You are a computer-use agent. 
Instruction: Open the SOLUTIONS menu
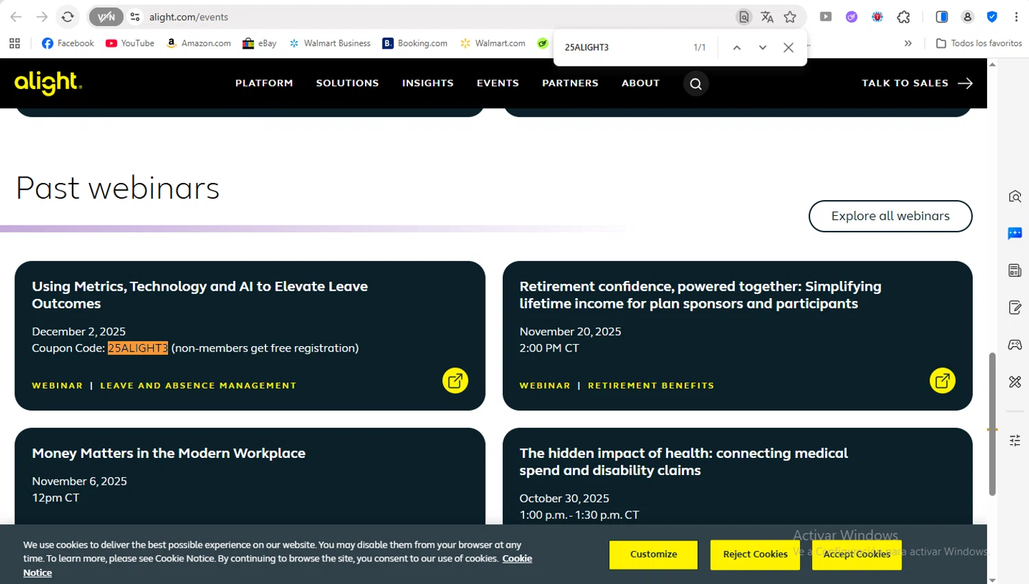point(347,83)
